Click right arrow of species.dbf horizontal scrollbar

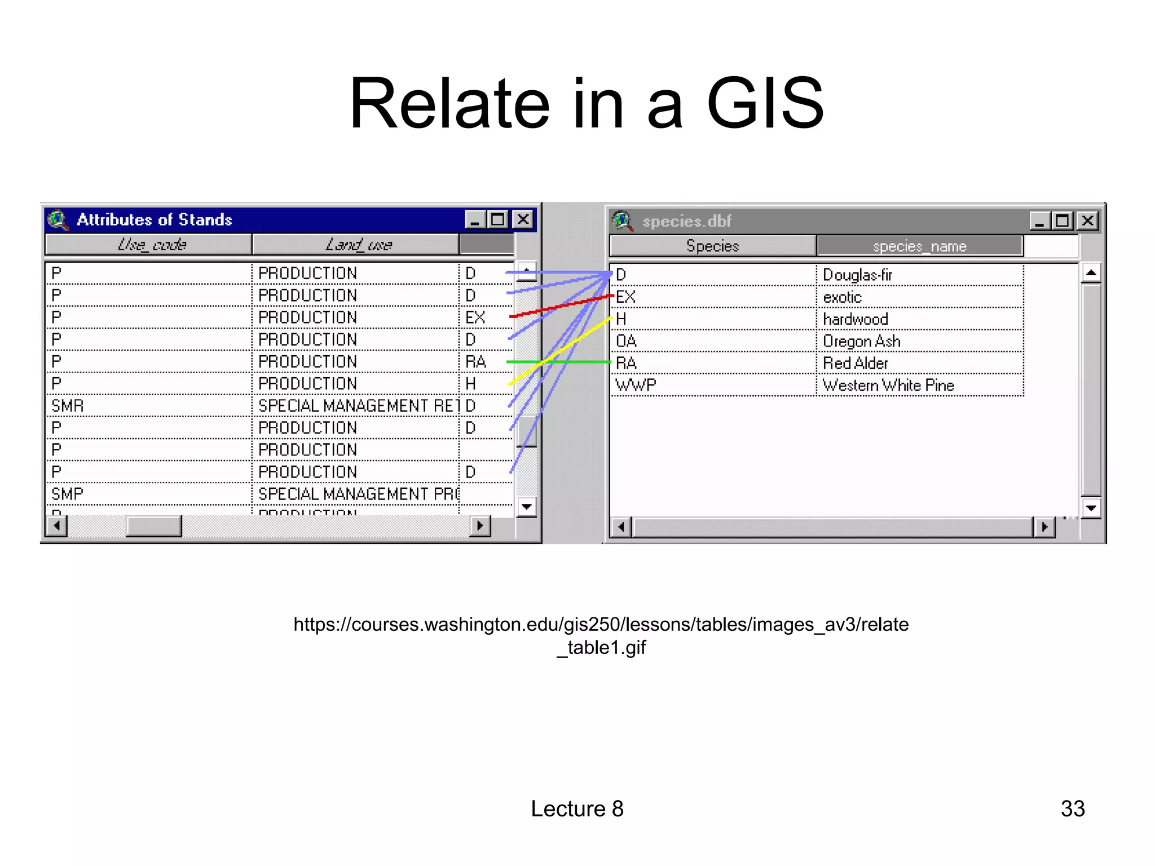click(1044, 527)
